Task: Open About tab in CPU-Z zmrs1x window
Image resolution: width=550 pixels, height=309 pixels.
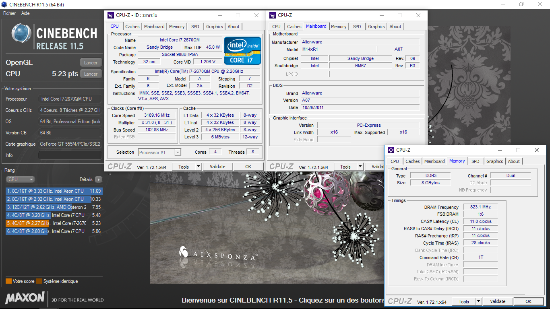Action: [x=234, y=27]
